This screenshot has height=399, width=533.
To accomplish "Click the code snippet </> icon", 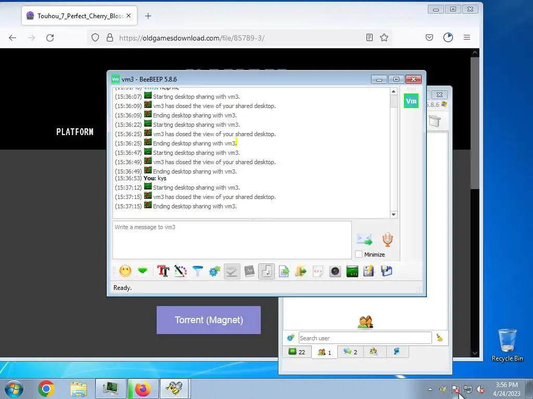I will tap(318, 271).
